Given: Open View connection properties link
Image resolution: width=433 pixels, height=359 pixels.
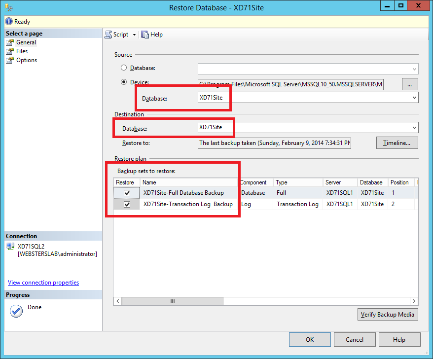Looking at the screenshot, I should point(43,283).
